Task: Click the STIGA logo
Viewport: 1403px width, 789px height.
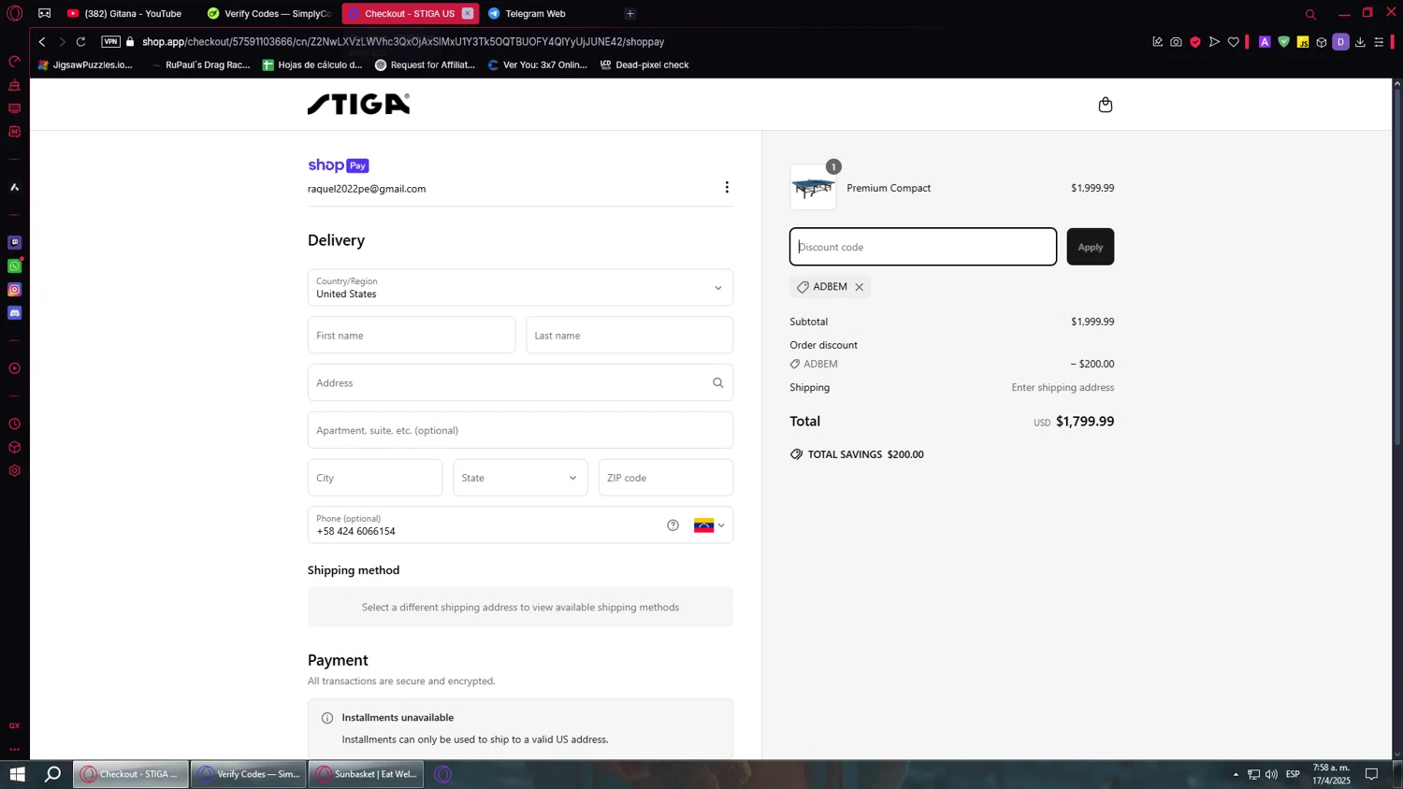Action: (359, 104)
